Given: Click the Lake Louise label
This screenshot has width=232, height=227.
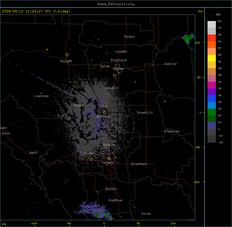Looking at the screenshot, I should 5,130.
